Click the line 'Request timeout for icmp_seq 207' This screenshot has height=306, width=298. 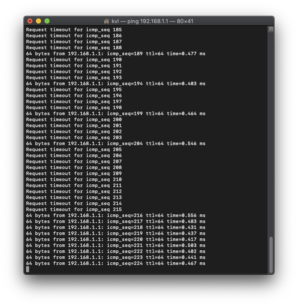74,162
